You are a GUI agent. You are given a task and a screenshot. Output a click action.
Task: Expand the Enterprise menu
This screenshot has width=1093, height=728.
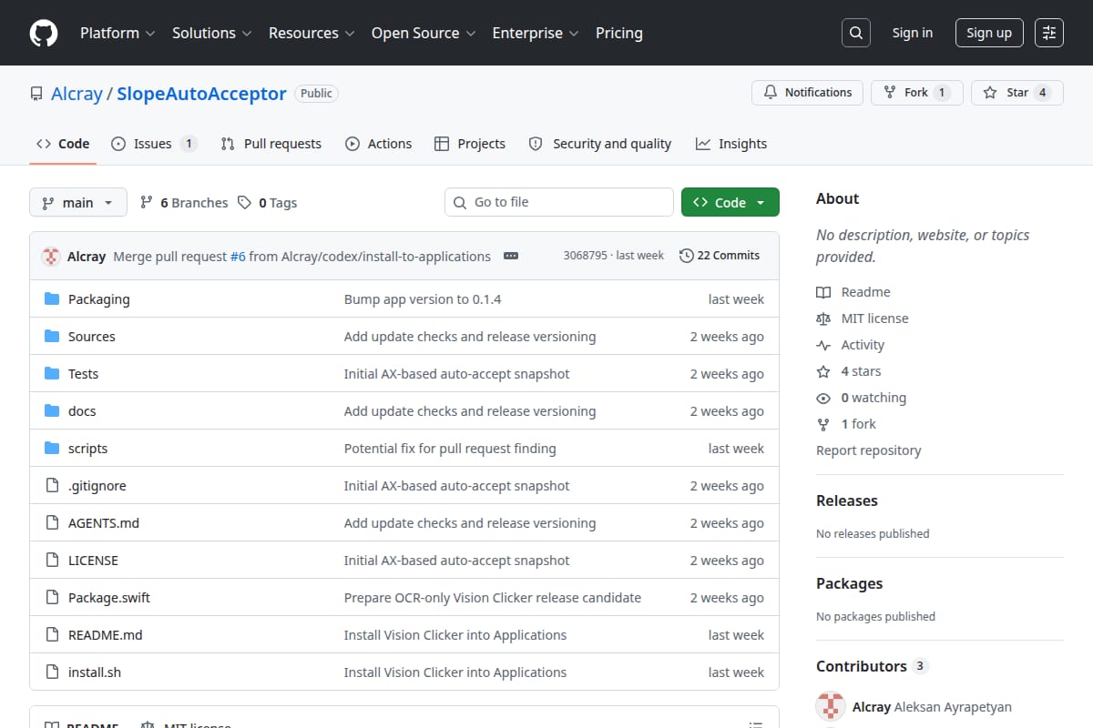click(x=536, y=33)
